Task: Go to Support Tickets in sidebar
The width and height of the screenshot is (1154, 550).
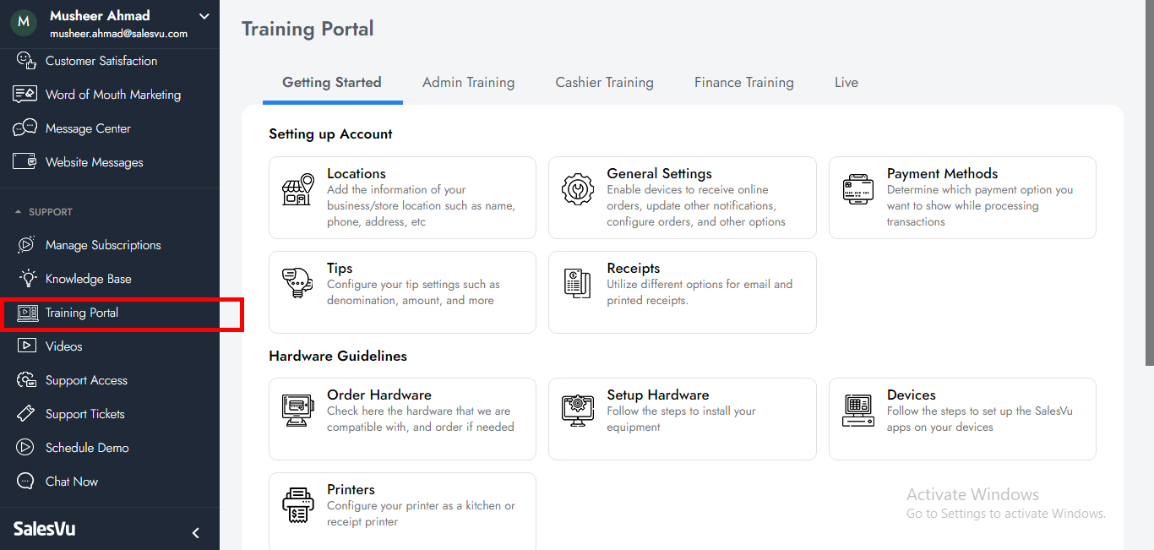Action: click(x=84, y=414)
